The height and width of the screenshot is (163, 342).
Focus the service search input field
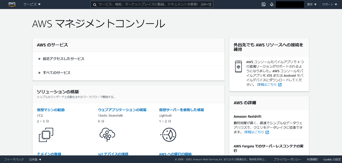[152, 5]
